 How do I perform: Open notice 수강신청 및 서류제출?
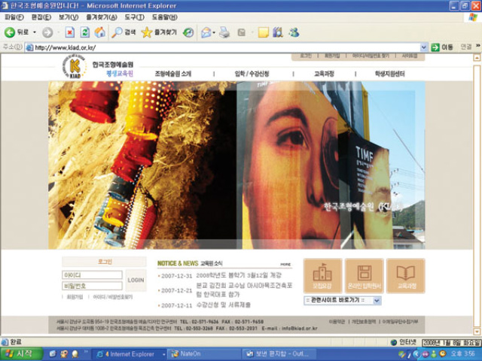point(224,305)
